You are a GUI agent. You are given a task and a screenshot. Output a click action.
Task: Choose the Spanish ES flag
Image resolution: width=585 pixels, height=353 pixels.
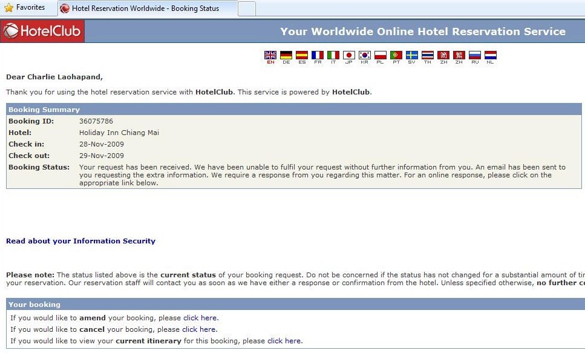(302, 55)
